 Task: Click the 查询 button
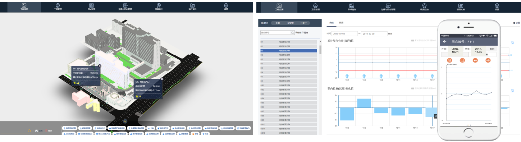pos(390,33)
